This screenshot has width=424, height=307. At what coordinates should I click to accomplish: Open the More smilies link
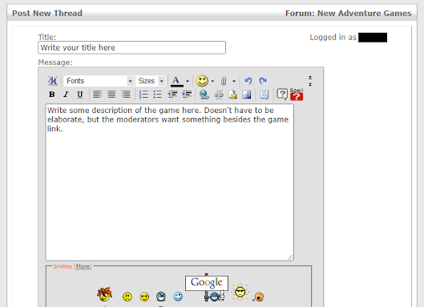click(83, 266)
